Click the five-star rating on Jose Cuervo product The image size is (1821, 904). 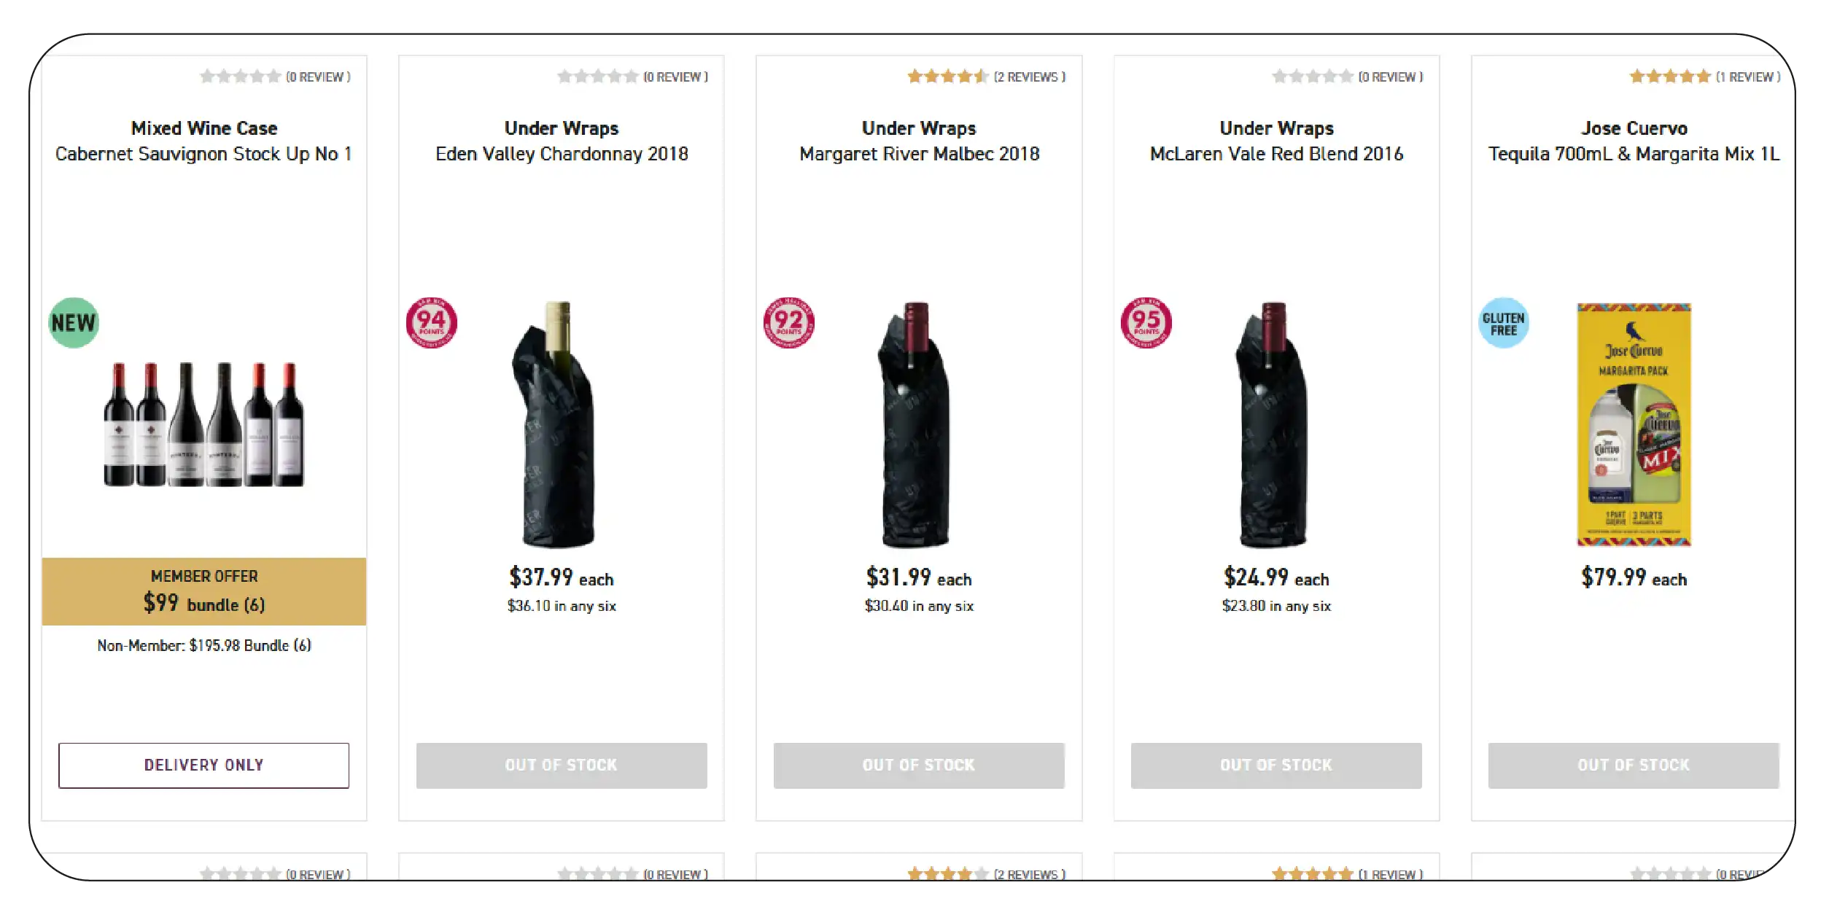coord(1670,75)
